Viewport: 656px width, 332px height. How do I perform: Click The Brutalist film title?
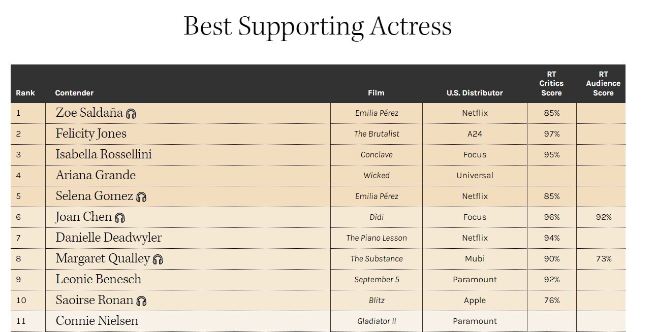pos(377,134)
